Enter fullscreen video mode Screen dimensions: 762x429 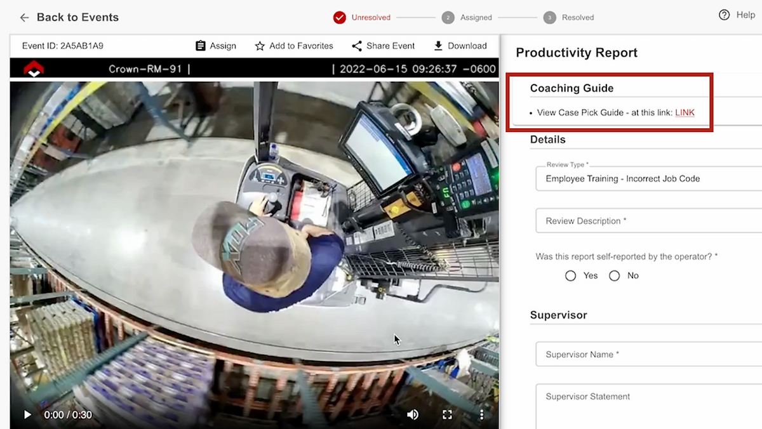pos(447,414)
